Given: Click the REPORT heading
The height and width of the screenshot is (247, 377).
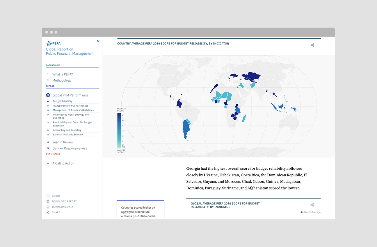Looking at the screenshot, I should tap(50, 86).
